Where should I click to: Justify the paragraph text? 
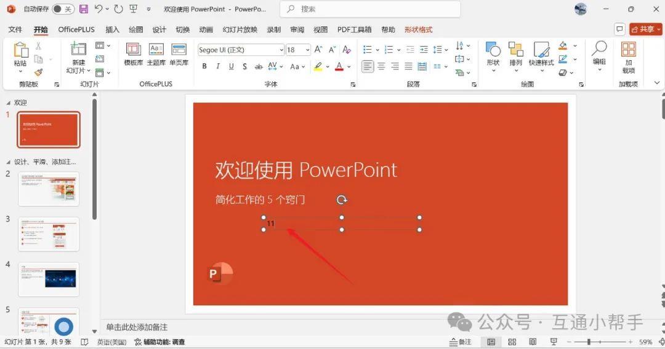click(408, 66)
